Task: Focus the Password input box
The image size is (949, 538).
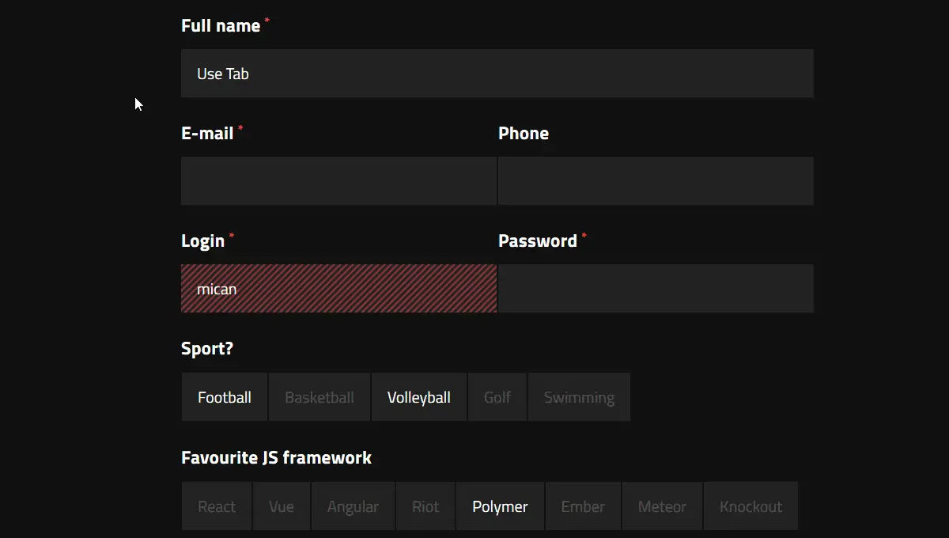Action: point(656,288)
